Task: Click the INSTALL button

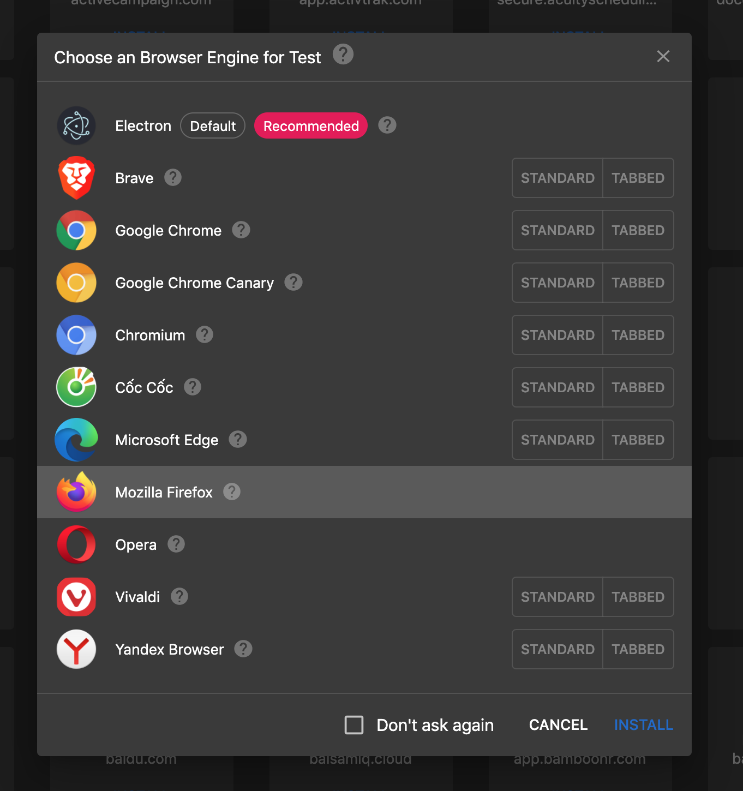Action: pyautogui.click(x=643, y=724)
